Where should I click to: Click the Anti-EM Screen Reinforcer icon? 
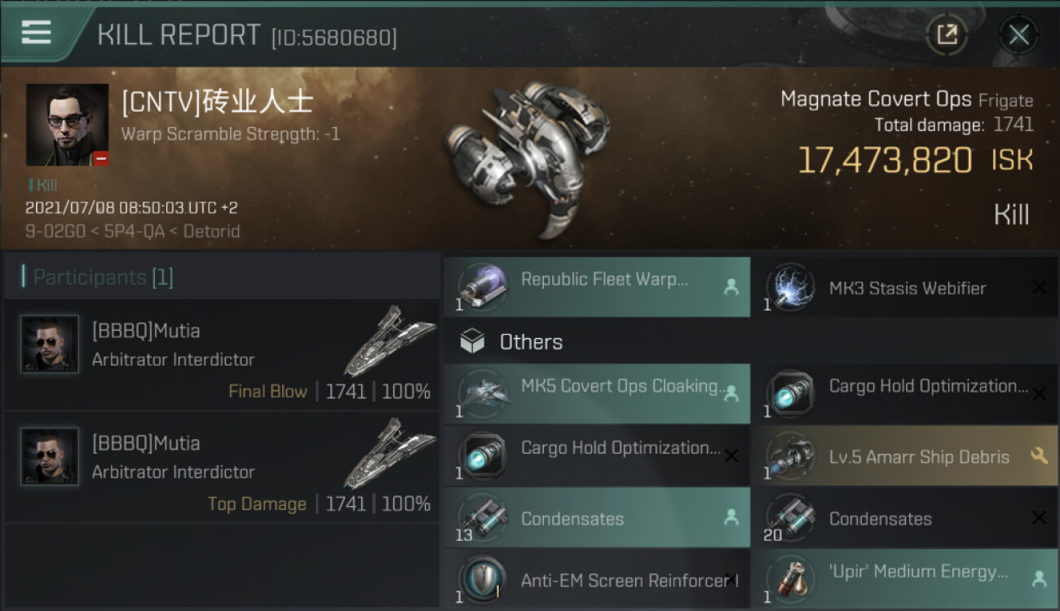click(x=483, y=579)
